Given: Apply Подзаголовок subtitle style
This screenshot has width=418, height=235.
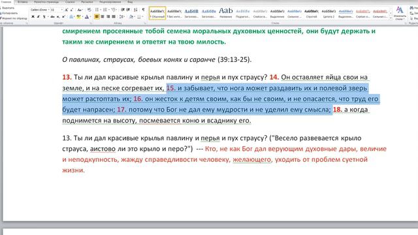Looking at the screenshot, I should pos(243,13).
